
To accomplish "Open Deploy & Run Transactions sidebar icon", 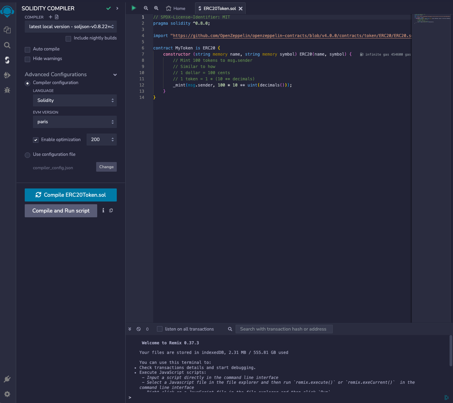I will click(x=7, y=75).
